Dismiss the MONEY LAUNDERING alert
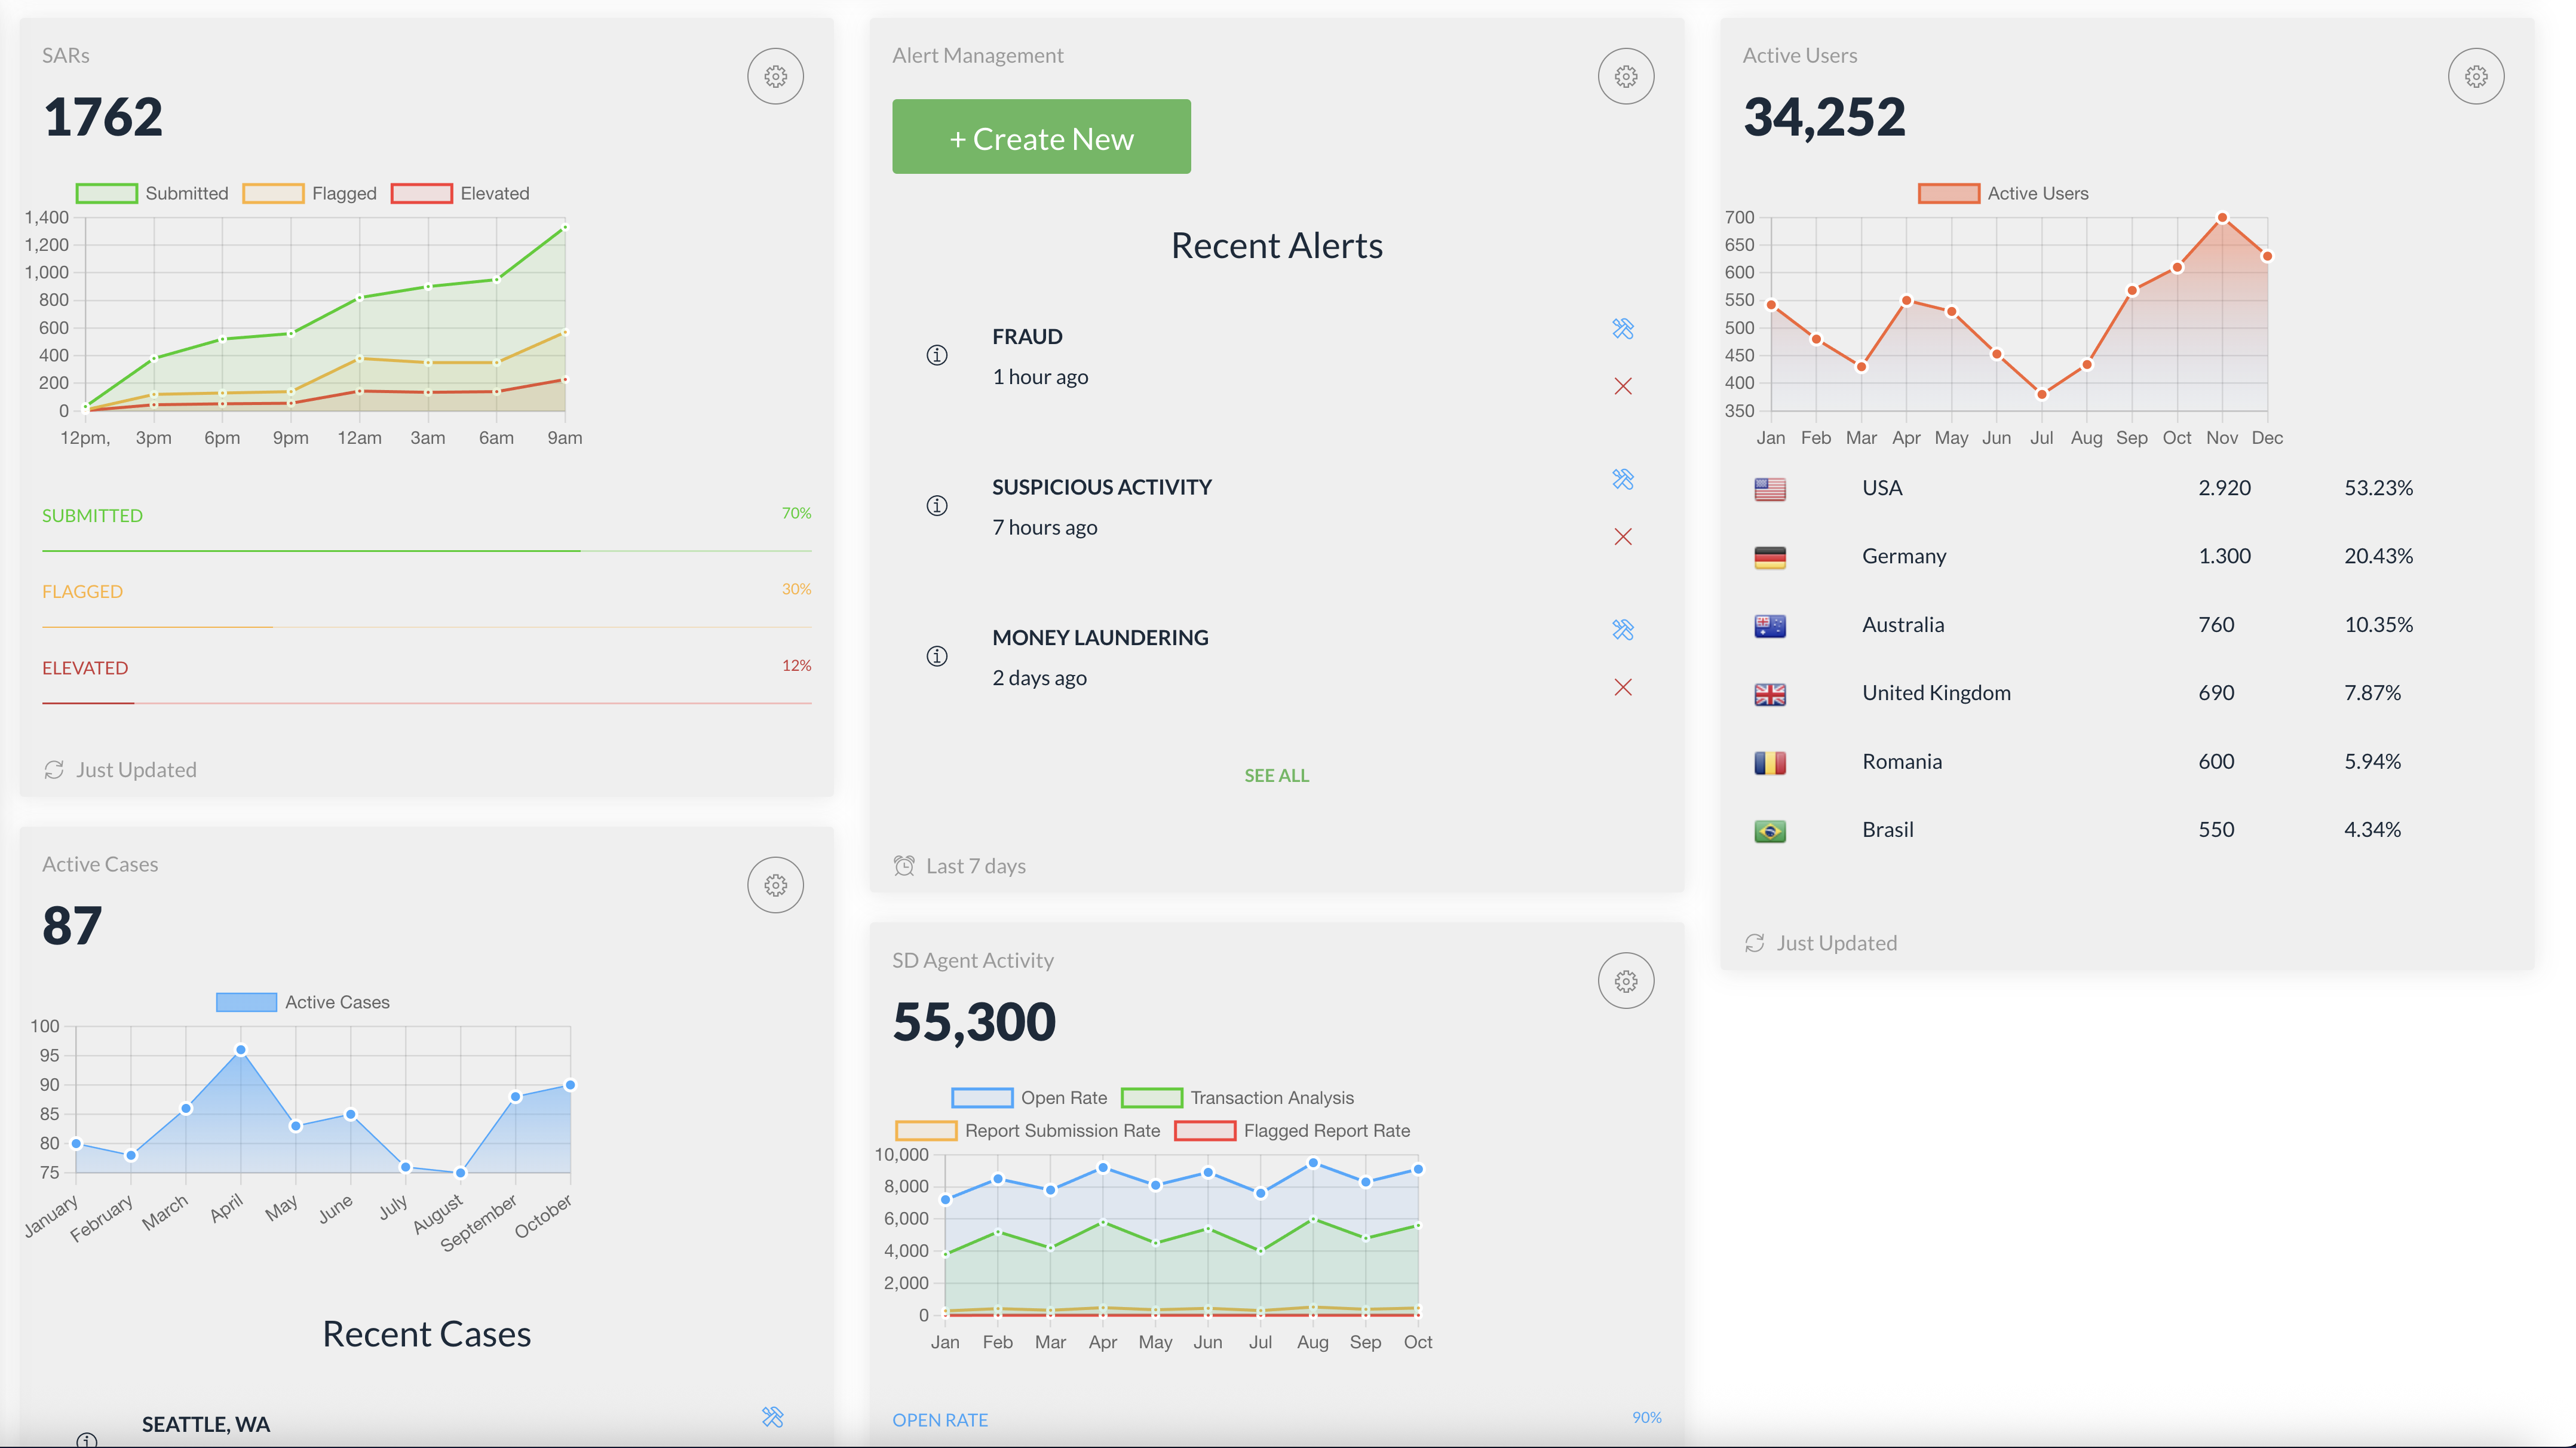The width and height of the screenshot is (2576, 1448). pyautogui.click(x=1624, y=687)
